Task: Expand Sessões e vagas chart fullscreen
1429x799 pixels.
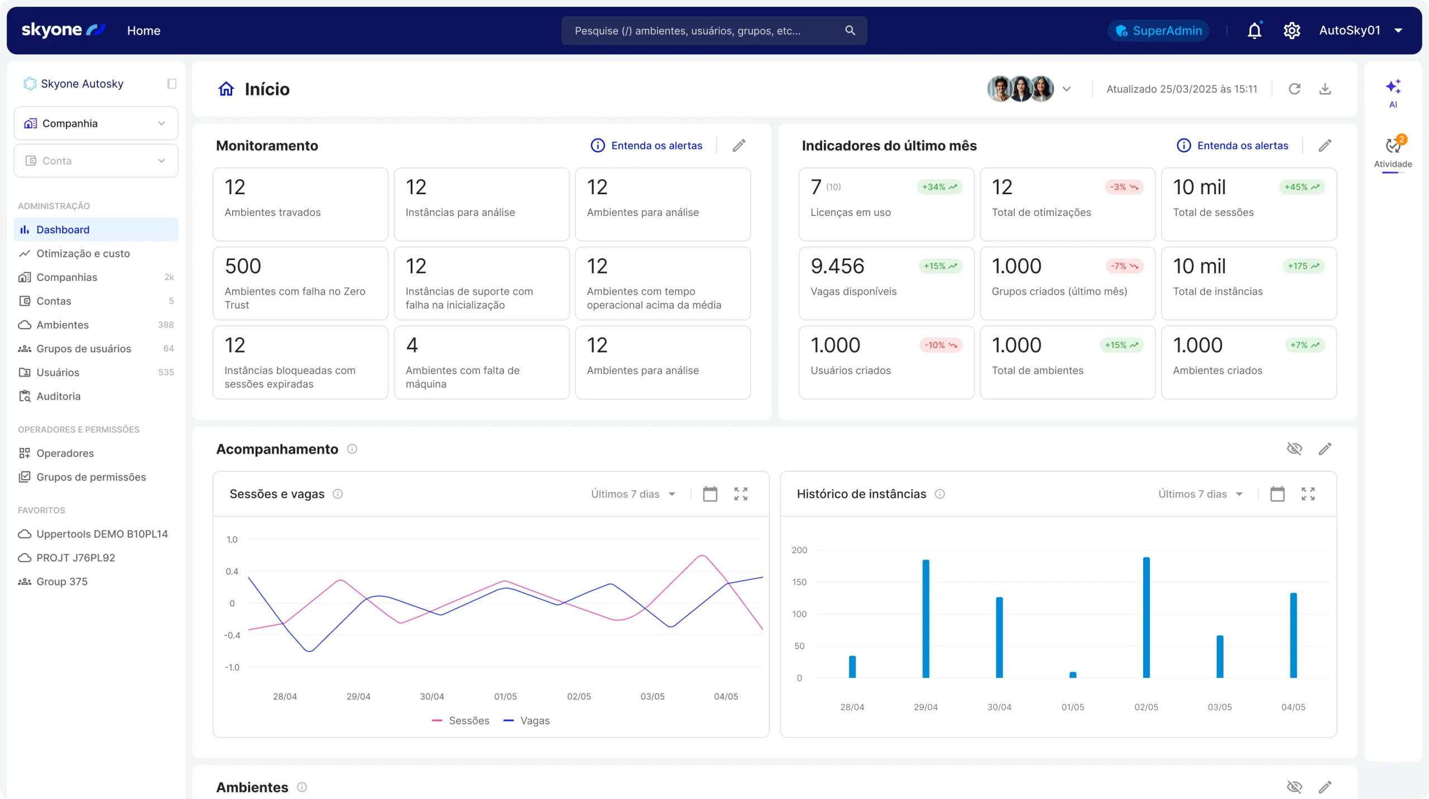Action: (x=741, y=494)
